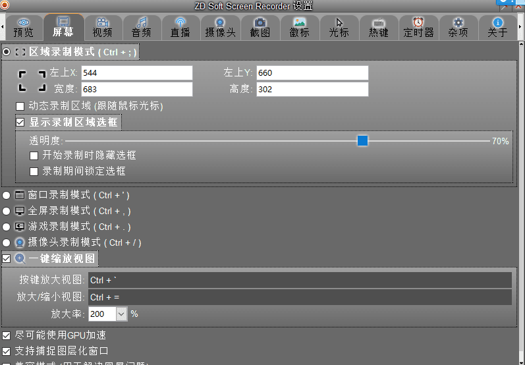Check 开始录制时隐藏选框 option
Screen dimensions: 525x365
click(x=34, y=155)
